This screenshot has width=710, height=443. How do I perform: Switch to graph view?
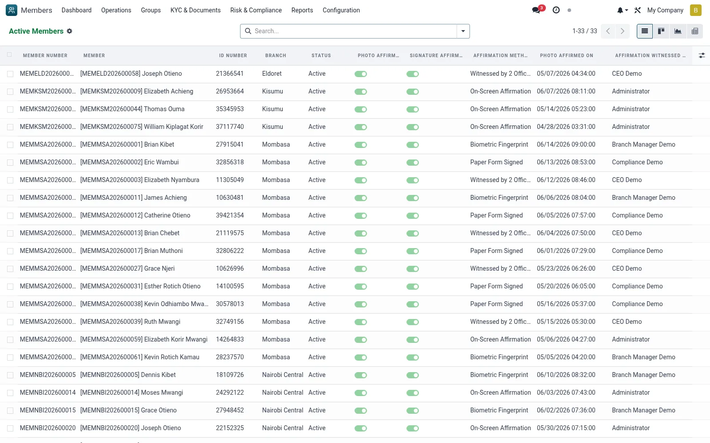[x=678, y=31]
